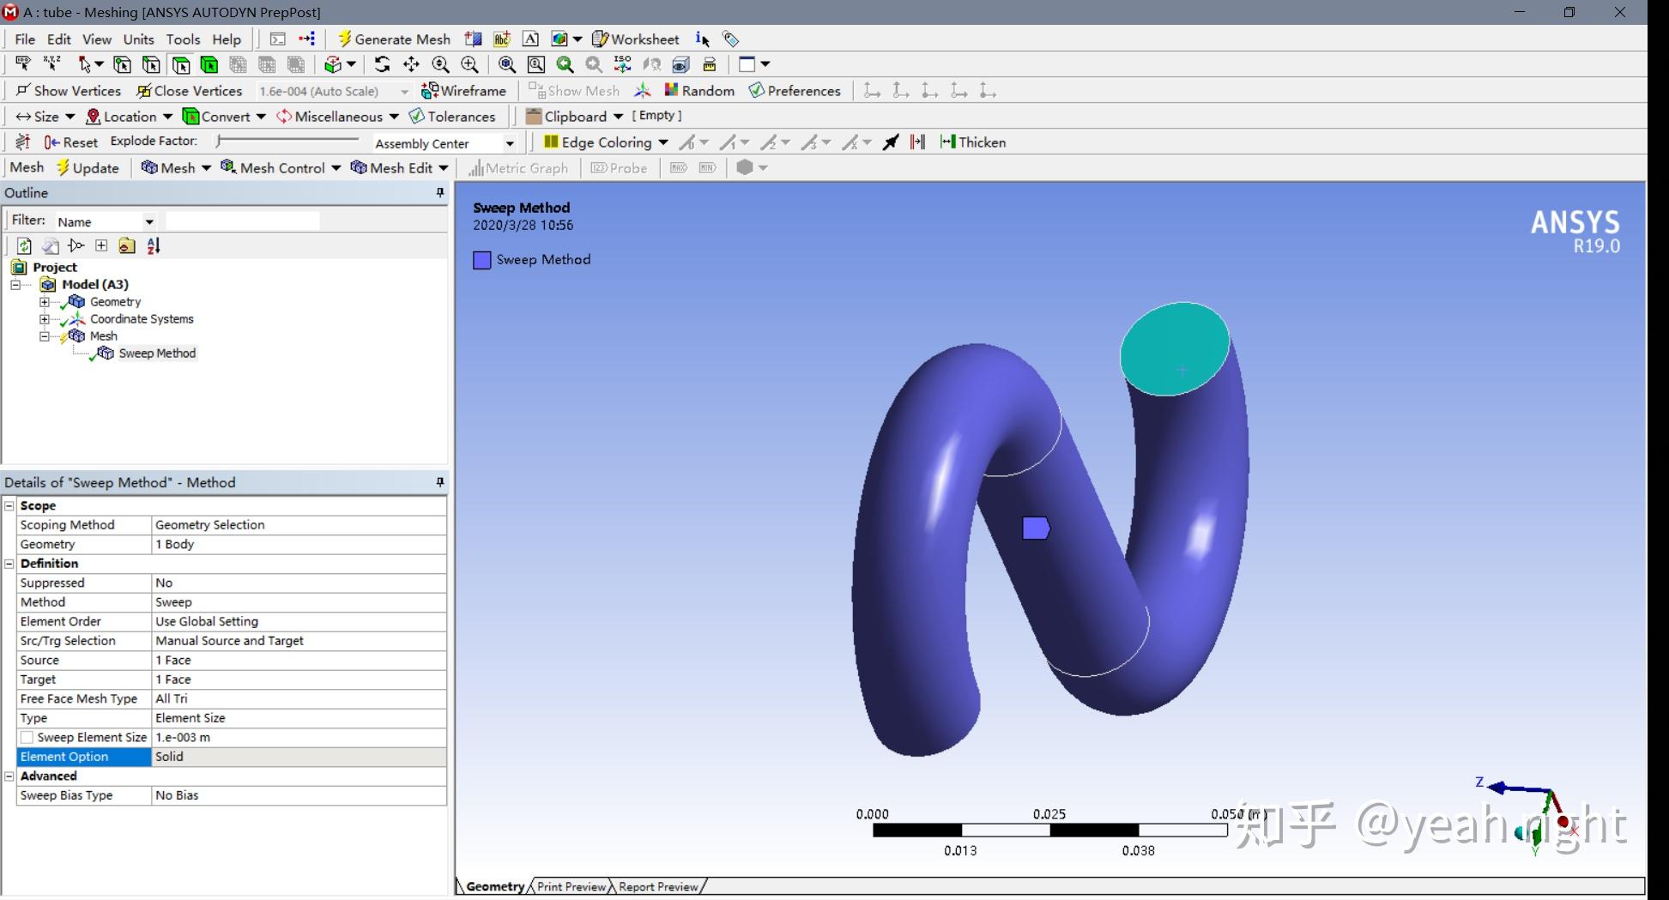The height and width of the screenshot is (900, 1669).
Task: Click the Generate Mesh button
Action: [x=394, y=39]
